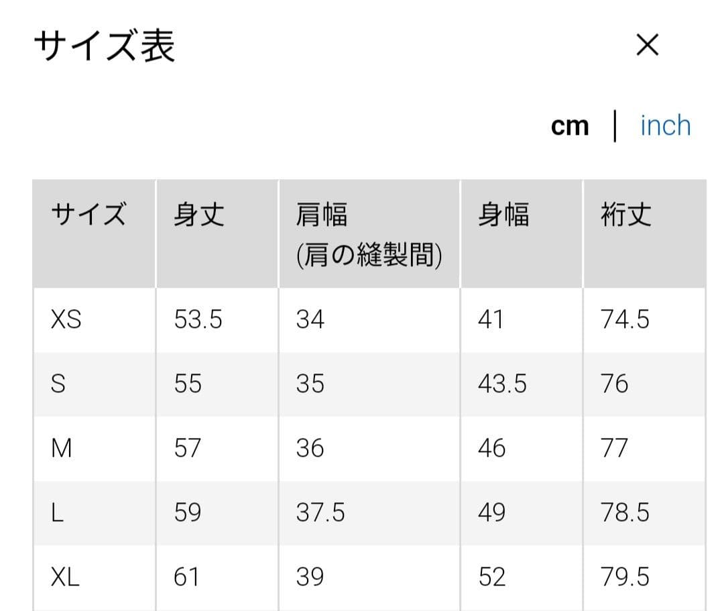Click the 肩幅 (肩の縫製間) column header
Screen dimensions: 724x611
click(369, 235)
